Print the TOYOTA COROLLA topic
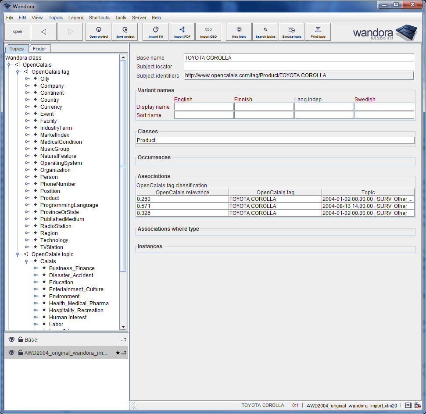Image resolution: width=426 pixels, height=414 pixels. (318, 32)
